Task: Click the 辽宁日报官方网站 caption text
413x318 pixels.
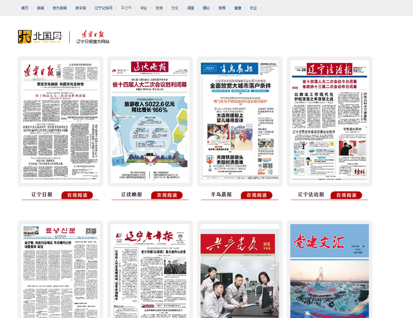Action: (93, 41)
